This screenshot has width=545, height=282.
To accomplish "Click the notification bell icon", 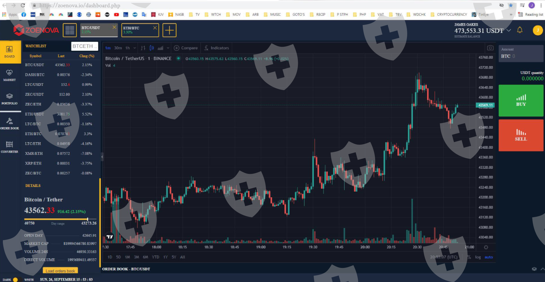I will (519, 30).
